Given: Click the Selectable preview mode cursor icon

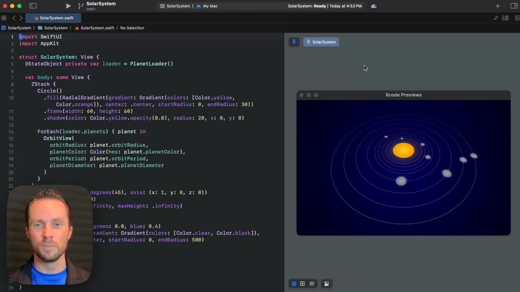Looking at the screenshot, I should [302, 283].
